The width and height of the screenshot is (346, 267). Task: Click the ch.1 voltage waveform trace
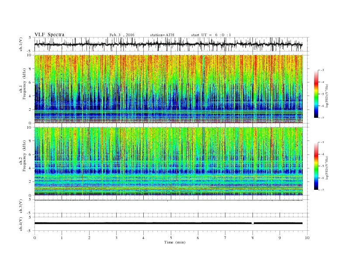168,44
